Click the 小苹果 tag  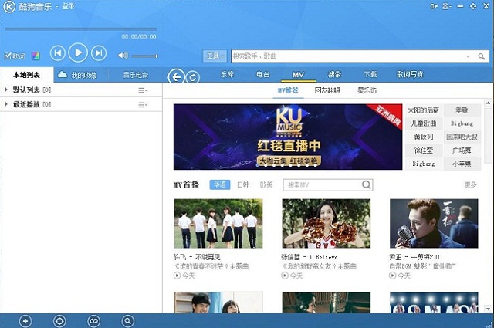(x=462, y=164)
